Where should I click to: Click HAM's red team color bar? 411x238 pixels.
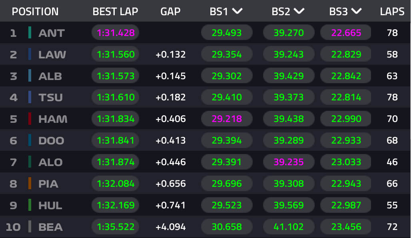click(30, 119)
